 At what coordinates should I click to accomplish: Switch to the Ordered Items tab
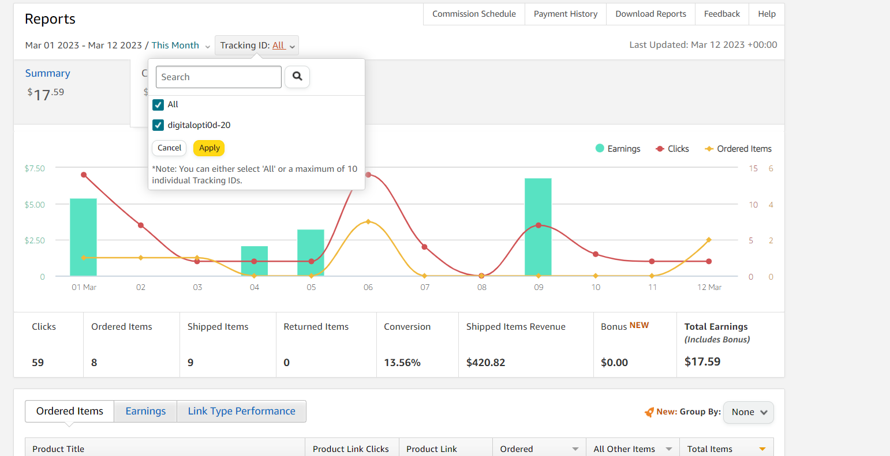(70, 411)
